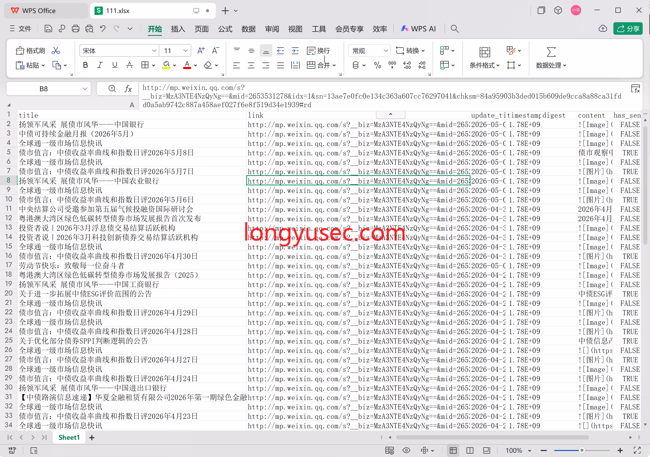This screenshot has height=457, width=650.
Task: Increase decimal places
Action: point(407,65)
